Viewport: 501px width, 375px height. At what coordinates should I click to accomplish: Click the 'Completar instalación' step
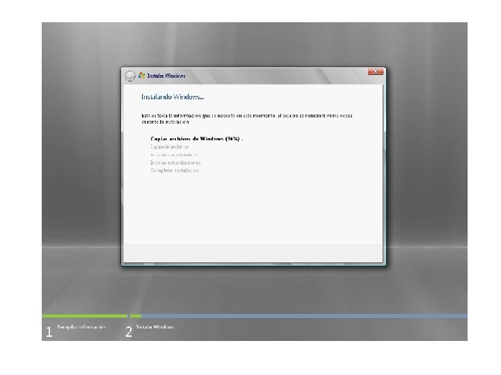[175, 170]
